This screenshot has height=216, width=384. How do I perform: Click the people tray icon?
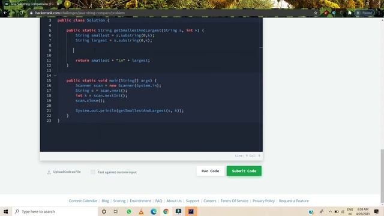pos(322,212)
